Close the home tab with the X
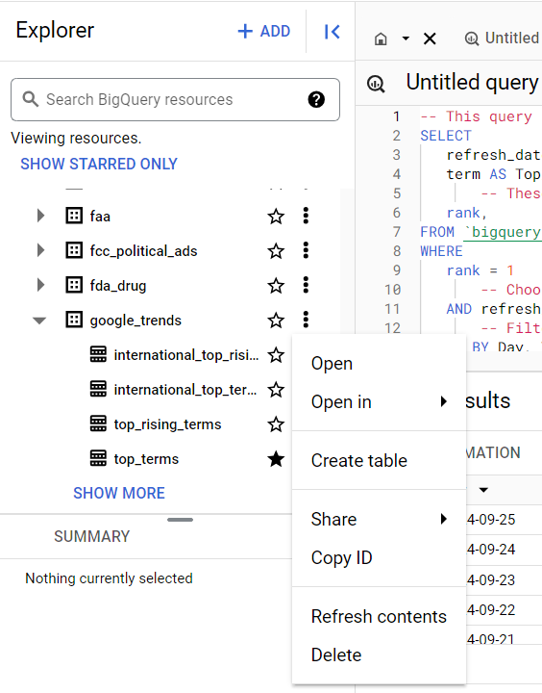Image resolution: width=542 pixels, height=693 pixels. pos(430,38)
